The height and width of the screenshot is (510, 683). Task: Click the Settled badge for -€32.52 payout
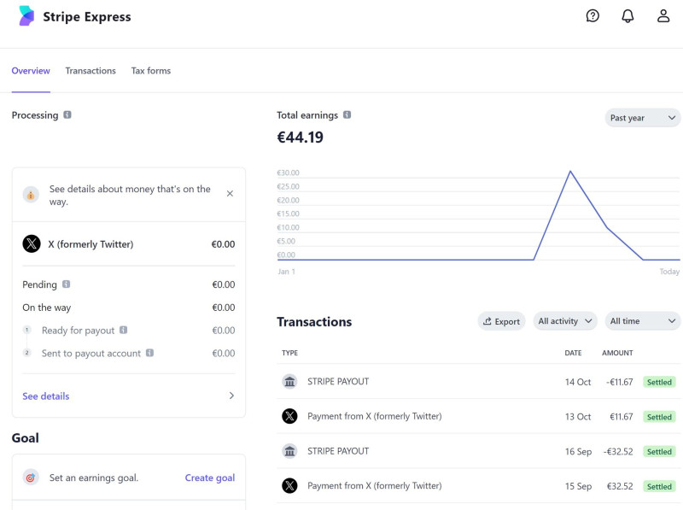pos(659,452)
